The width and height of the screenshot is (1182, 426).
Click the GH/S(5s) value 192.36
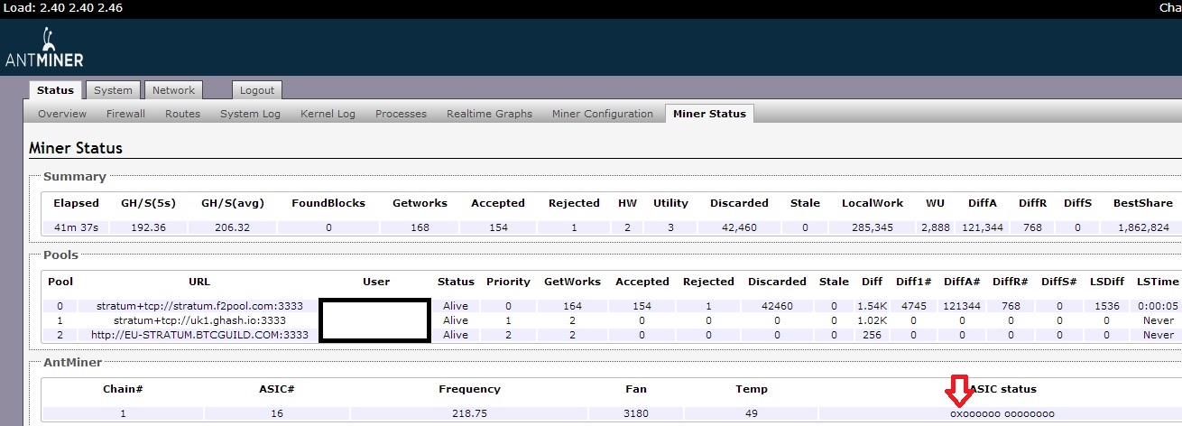coord(148,227)
